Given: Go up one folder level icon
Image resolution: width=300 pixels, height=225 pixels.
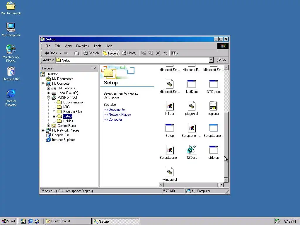Looking at the screenshot, I should click(76, 53).
